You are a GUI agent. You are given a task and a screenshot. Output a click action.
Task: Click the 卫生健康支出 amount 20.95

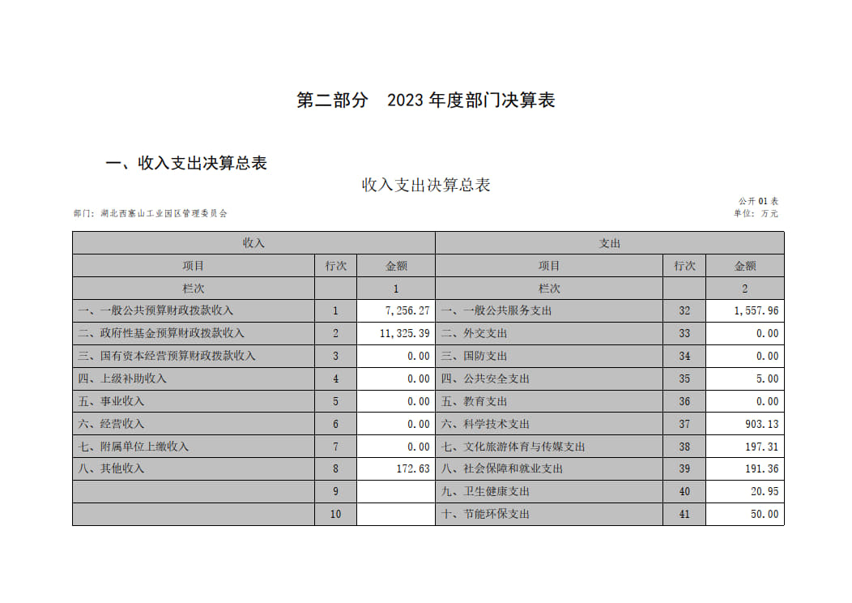point(764,491)
